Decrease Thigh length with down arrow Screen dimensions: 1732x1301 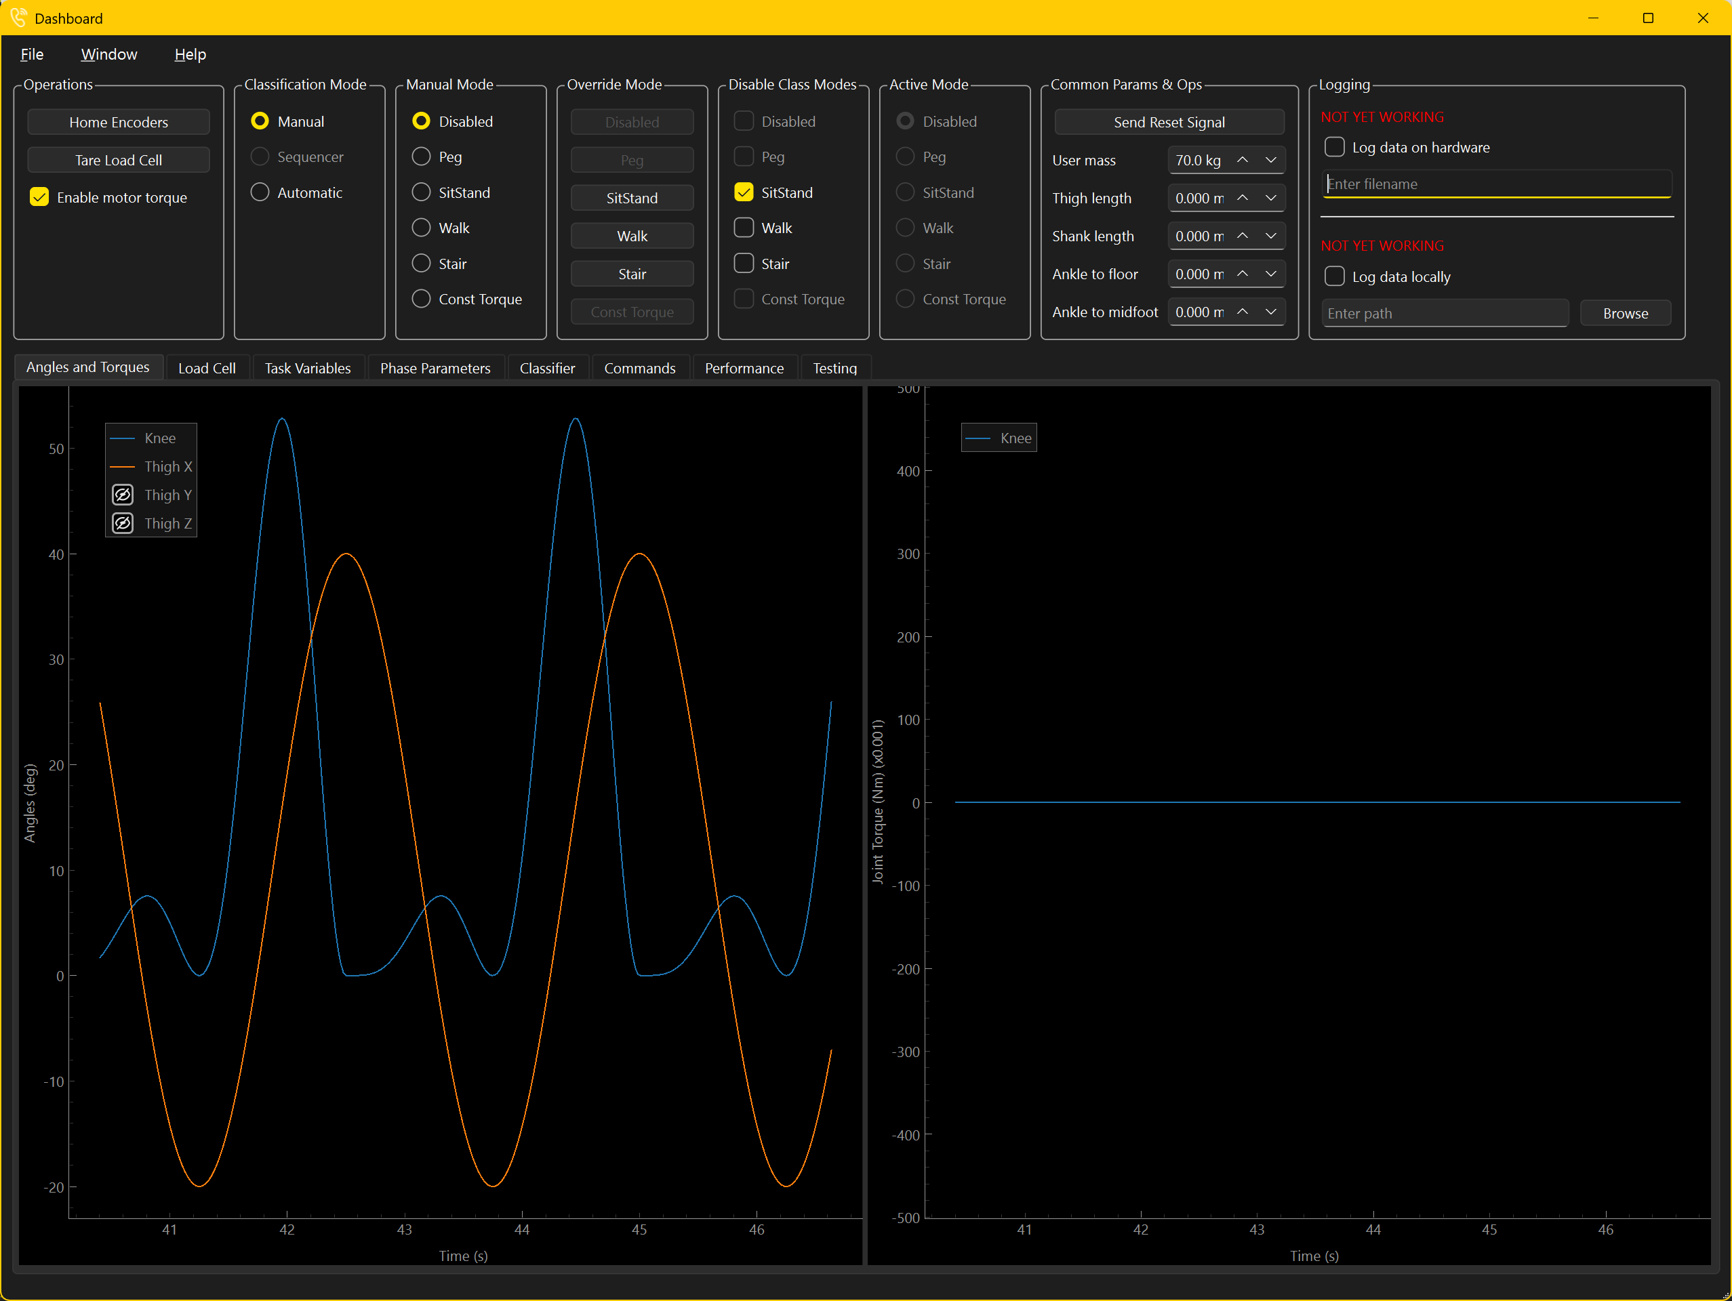coord(1271,198)
